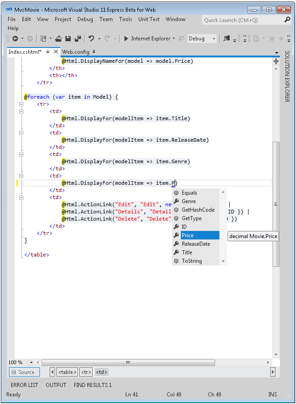Open the Tools menu

point(125,19)
